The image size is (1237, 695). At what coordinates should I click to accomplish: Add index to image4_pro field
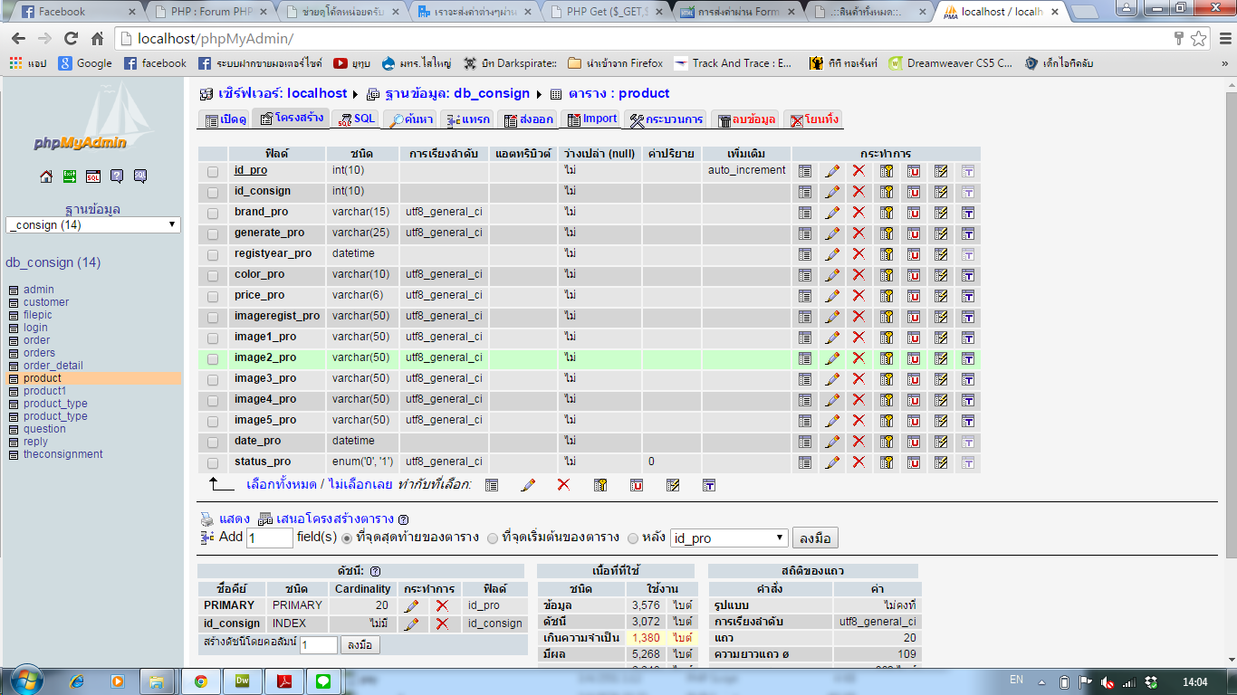(941, 399)
